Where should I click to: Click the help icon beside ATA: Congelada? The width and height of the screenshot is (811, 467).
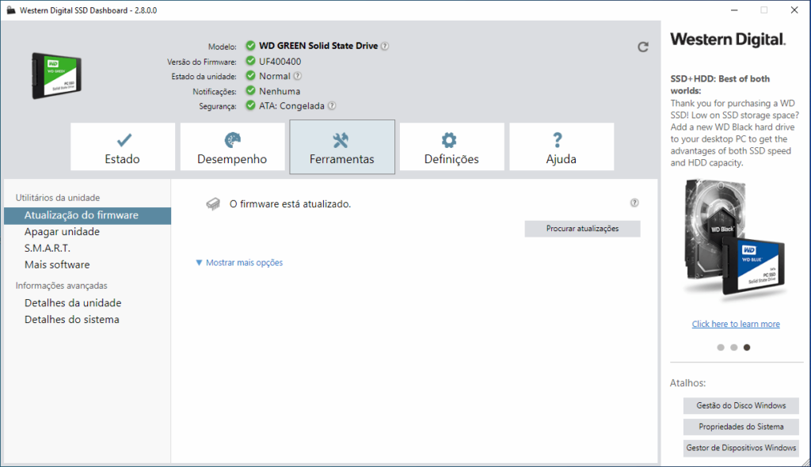(332, 105)
